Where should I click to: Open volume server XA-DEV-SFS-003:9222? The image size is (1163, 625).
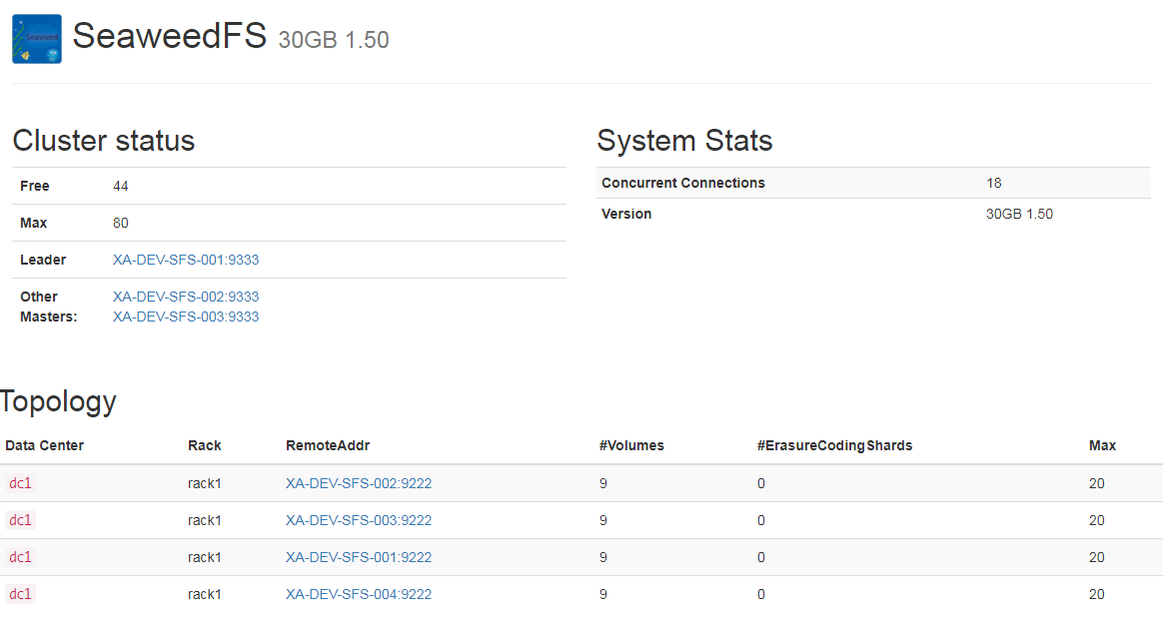click(x=359, y=520)
